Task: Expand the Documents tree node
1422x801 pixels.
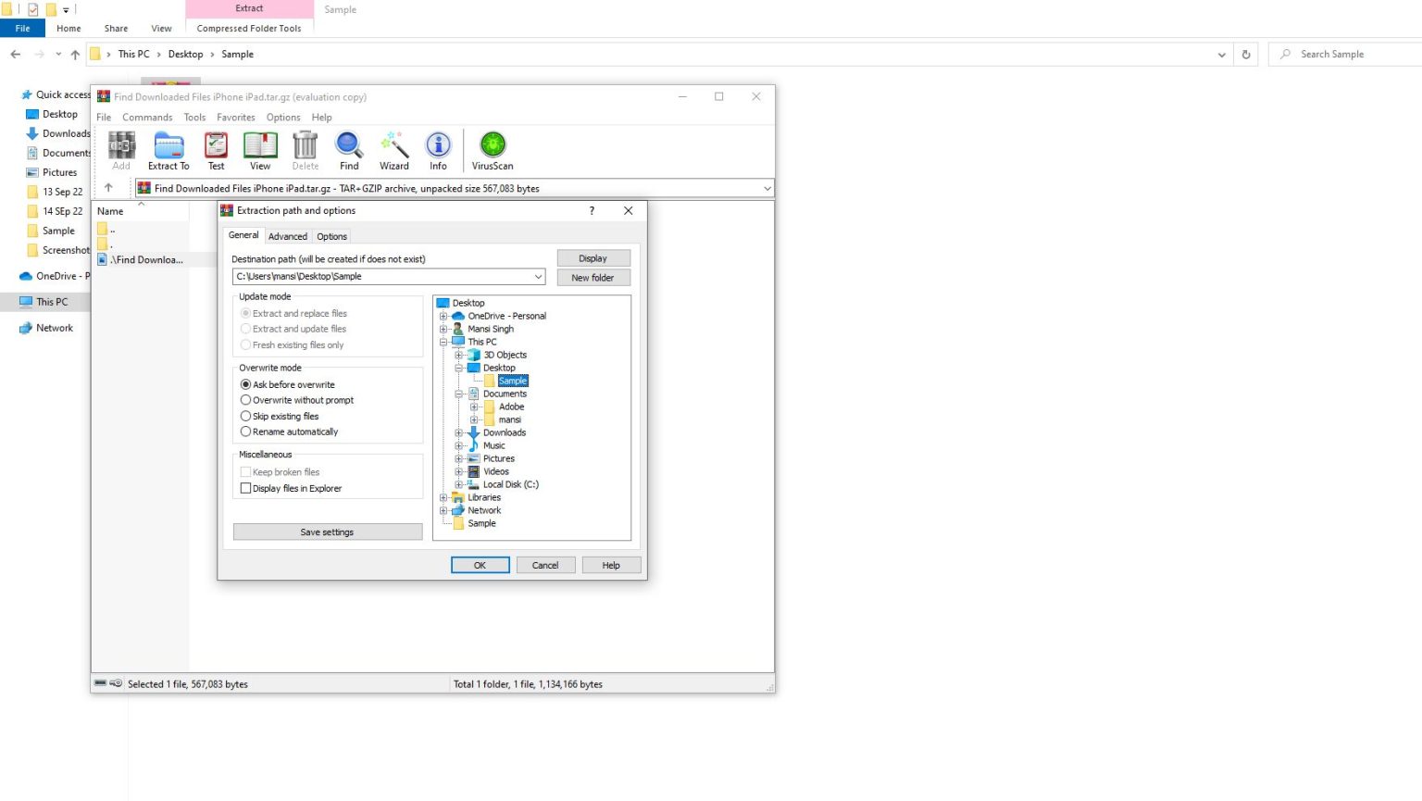Action: [458, 394]
